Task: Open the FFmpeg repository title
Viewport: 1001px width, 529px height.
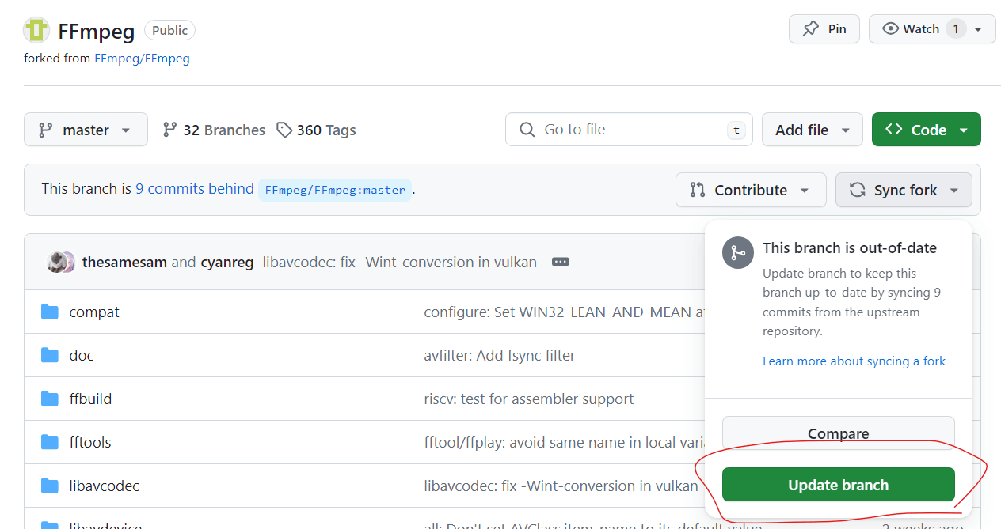Action: pyautogui.click(x=97, y=31)
